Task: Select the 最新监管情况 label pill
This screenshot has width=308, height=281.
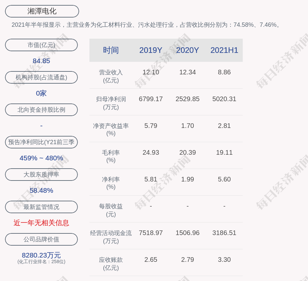Action: tap(41, 207)
